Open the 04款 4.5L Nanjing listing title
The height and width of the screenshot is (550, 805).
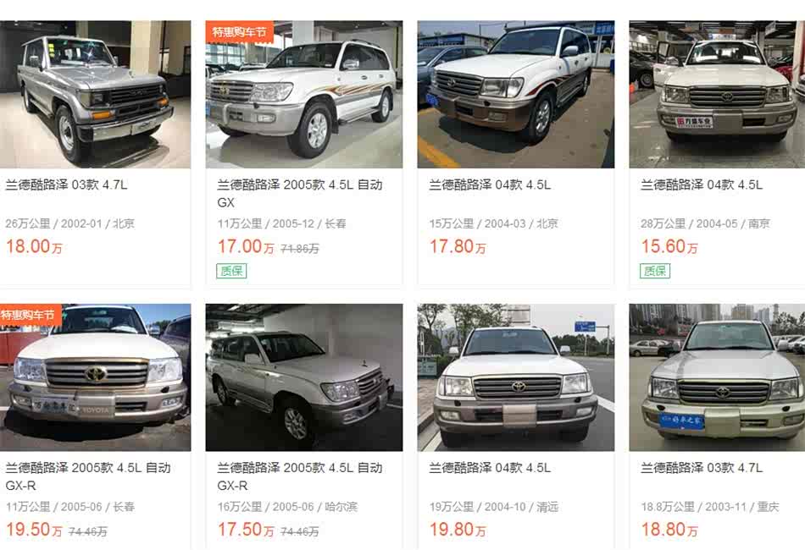coord(702,185)
